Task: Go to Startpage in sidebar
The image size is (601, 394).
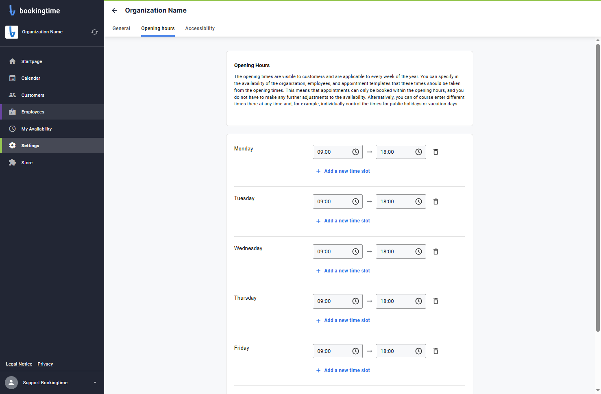Action: [52, 61]
